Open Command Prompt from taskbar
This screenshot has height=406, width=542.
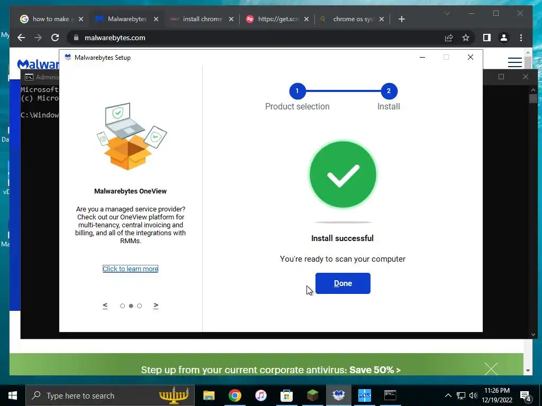390,395
